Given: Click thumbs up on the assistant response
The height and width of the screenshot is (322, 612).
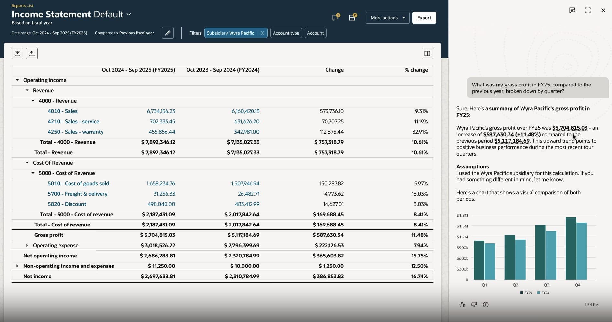Looking at the screenshot, I should pyautogui.click(x=462, y=305).
